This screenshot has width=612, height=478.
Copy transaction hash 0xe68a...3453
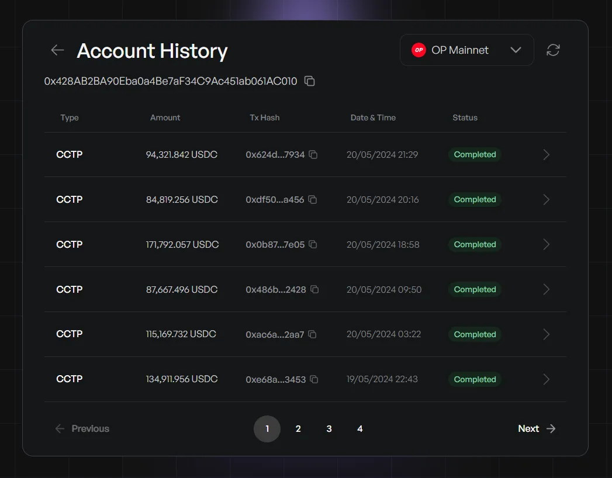click(x=314, y=379)
